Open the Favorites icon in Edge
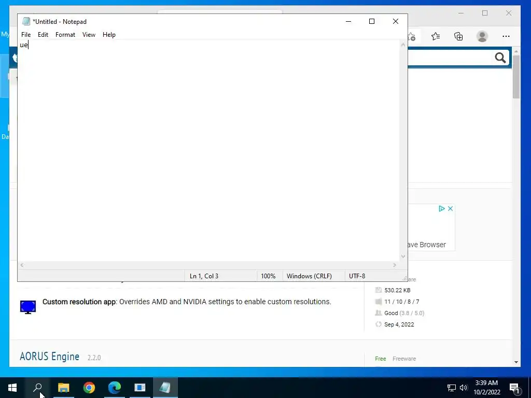 tap(436, 36)
